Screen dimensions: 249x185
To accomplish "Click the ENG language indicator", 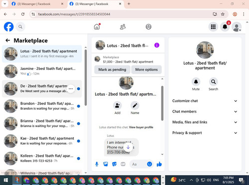I will coord(216,180).
